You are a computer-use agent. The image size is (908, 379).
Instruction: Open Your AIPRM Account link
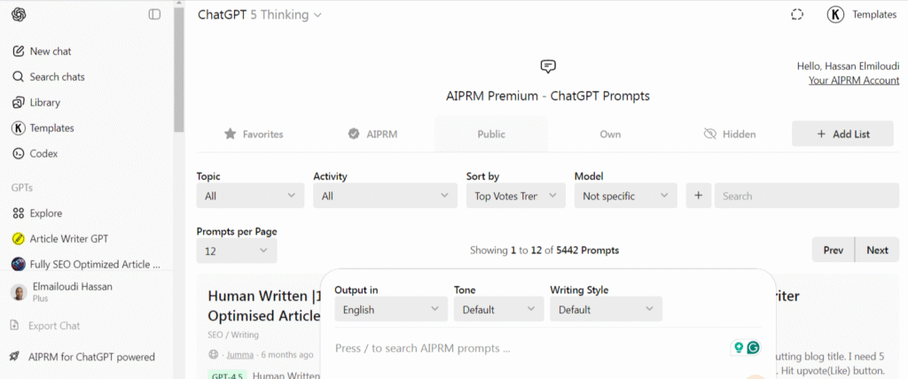click(x=853, y=81)
